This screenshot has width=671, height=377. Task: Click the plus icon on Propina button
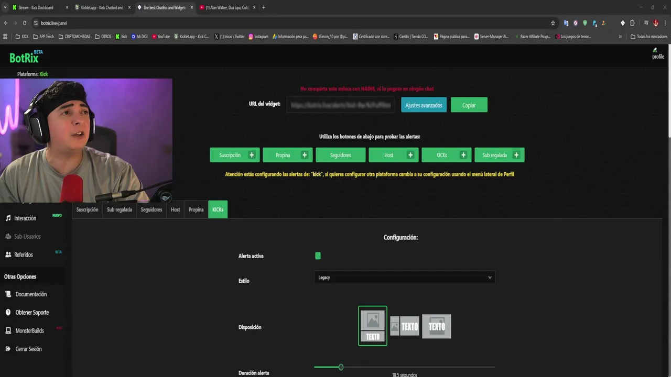pos(305,155)
